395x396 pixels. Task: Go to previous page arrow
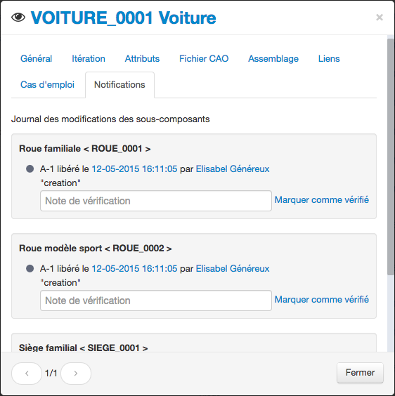pos(27,374)
